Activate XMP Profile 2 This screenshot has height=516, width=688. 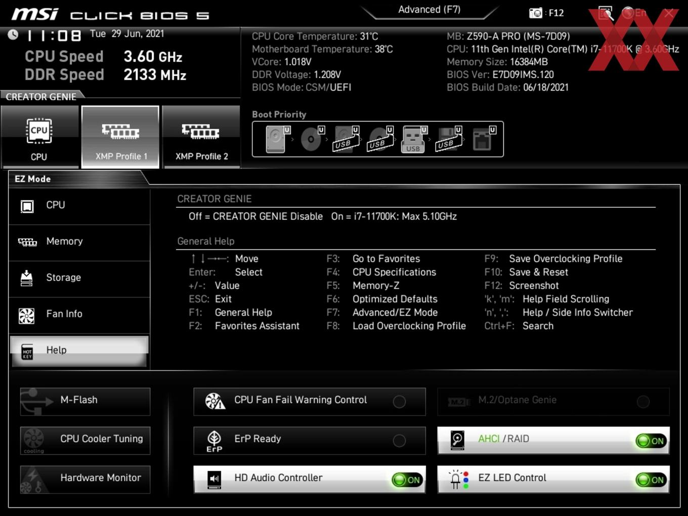coord(201,136)
